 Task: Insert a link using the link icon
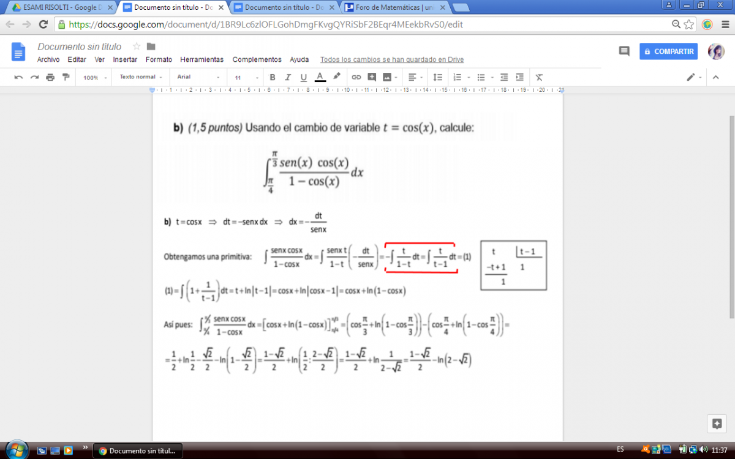(356, 77)
